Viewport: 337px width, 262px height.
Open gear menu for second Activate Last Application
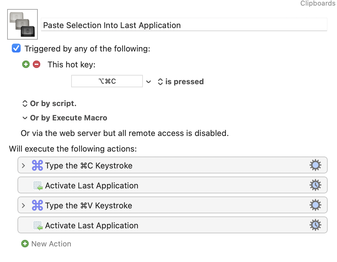[315, 225]
